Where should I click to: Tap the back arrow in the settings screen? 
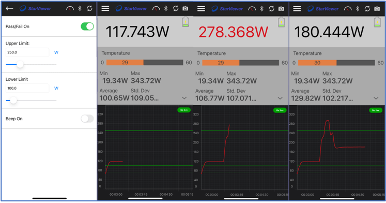coord(9,8)
